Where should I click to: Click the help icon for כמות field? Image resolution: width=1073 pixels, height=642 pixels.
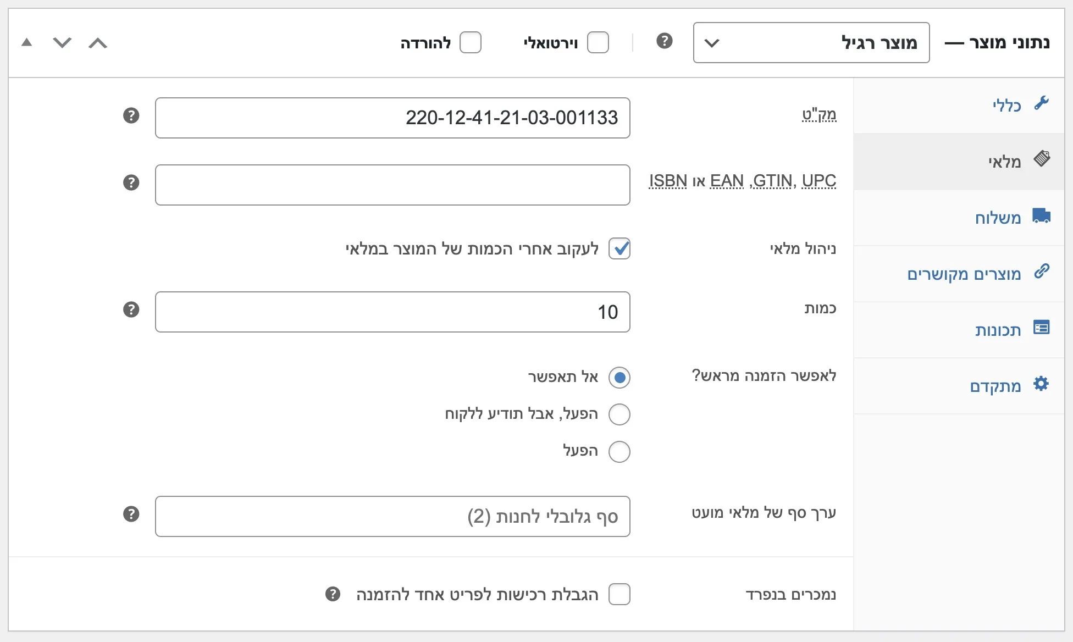[131, 309]
